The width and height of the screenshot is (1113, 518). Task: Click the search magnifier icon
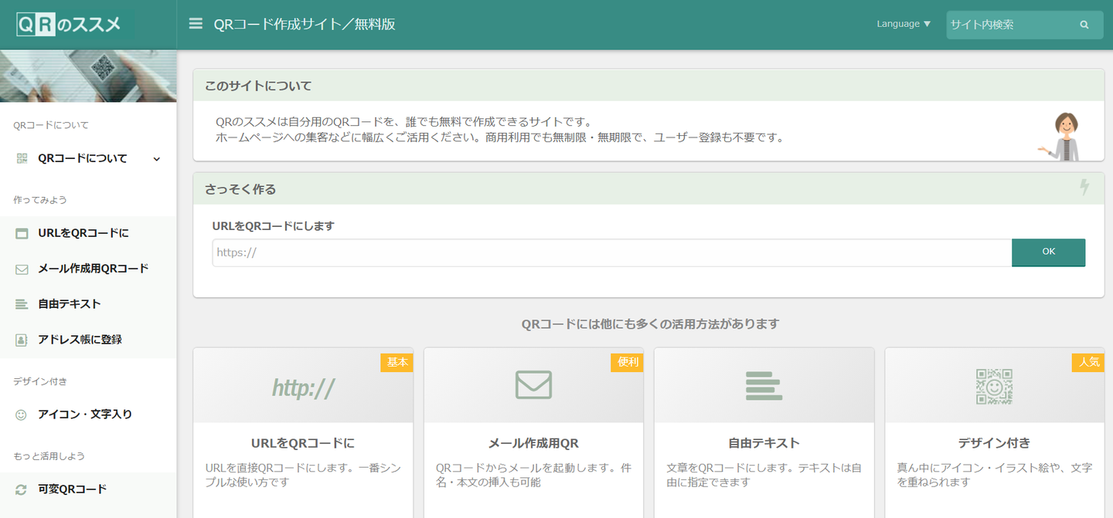(x=1084, y=25)
